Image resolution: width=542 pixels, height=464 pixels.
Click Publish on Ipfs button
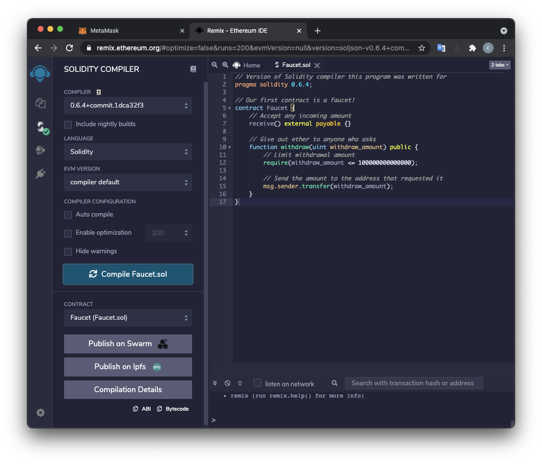click(128, 367)
